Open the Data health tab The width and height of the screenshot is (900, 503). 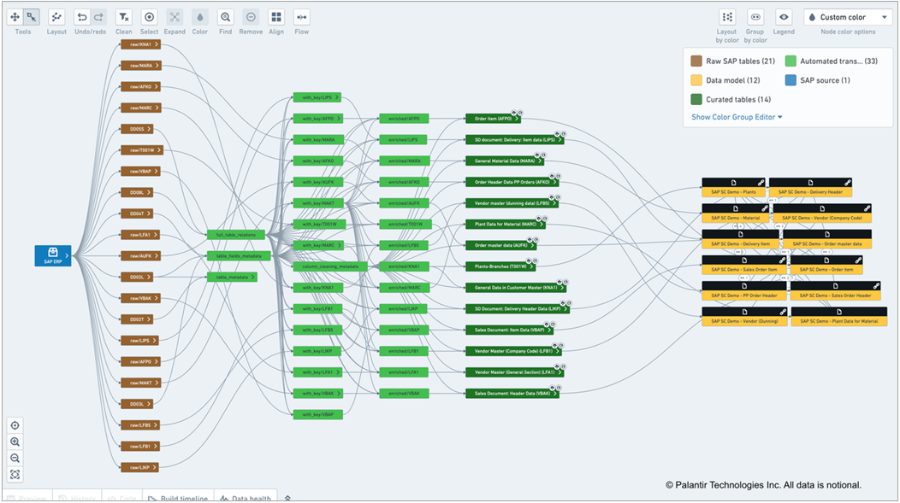pos(246,498)
